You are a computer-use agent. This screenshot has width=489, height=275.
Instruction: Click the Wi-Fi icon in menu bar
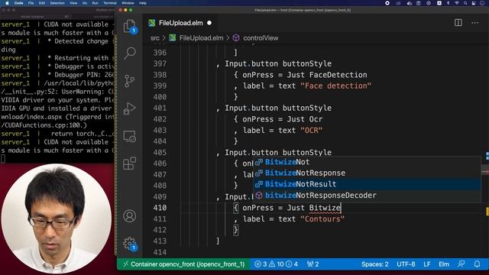(x=457, y=3)
